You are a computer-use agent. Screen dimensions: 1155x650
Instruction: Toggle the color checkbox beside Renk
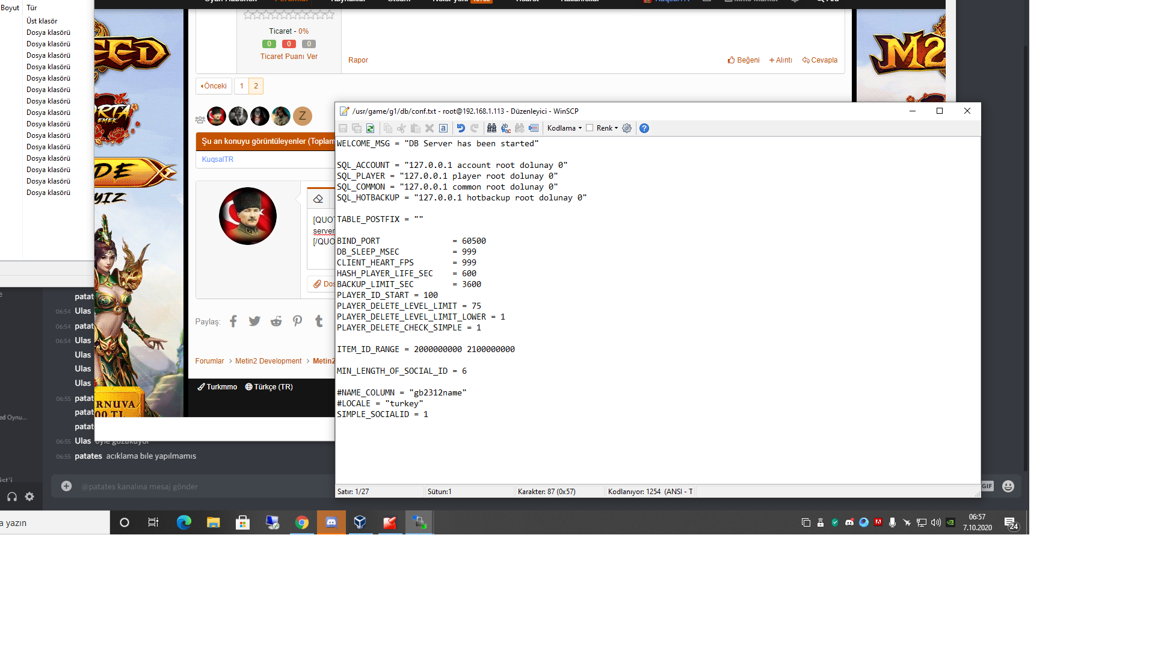pyautogui.click(x=590, y=128)
